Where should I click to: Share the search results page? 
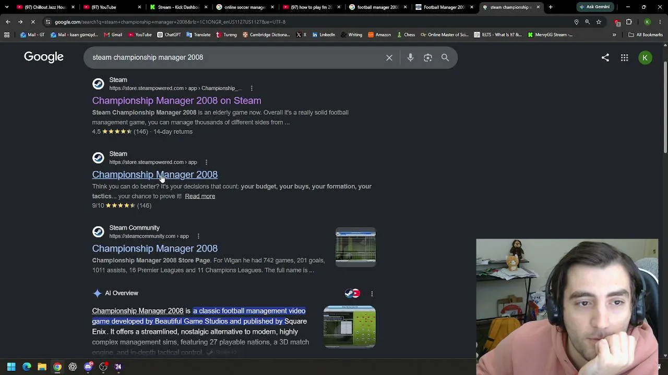tap(605, 58)
